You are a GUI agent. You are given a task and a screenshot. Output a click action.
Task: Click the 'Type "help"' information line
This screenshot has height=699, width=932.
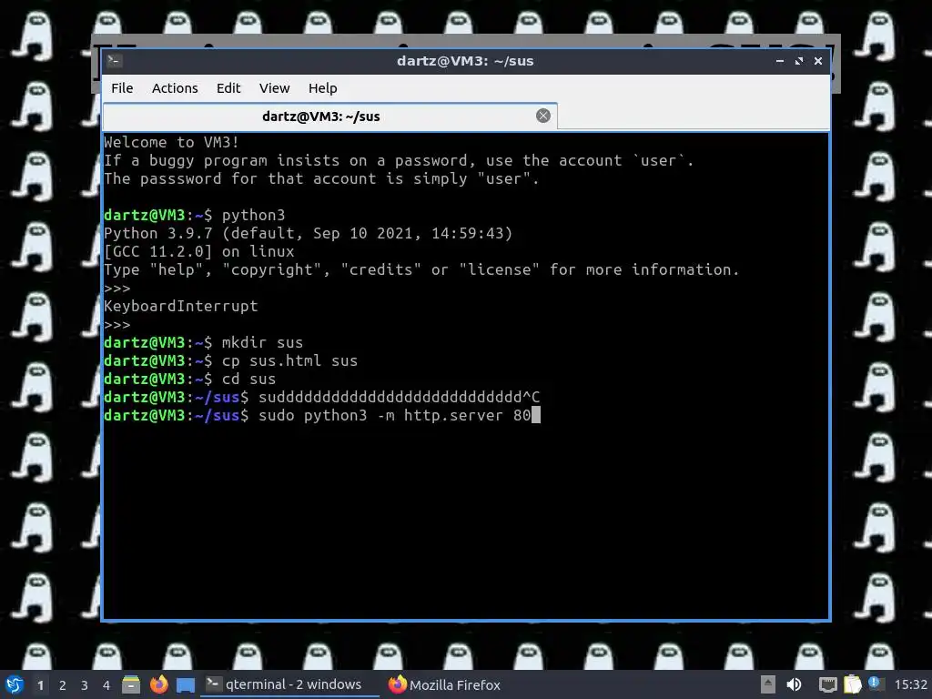tap(421, 269)
